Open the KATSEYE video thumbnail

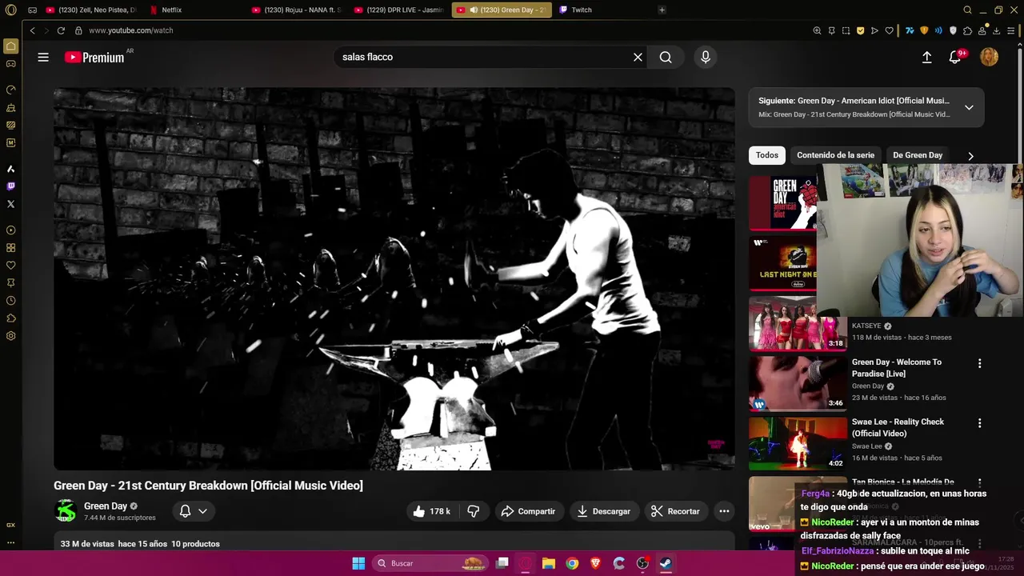(798, 323)
